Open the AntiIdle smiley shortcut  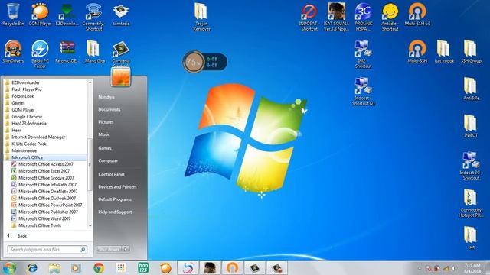(390, 17)
